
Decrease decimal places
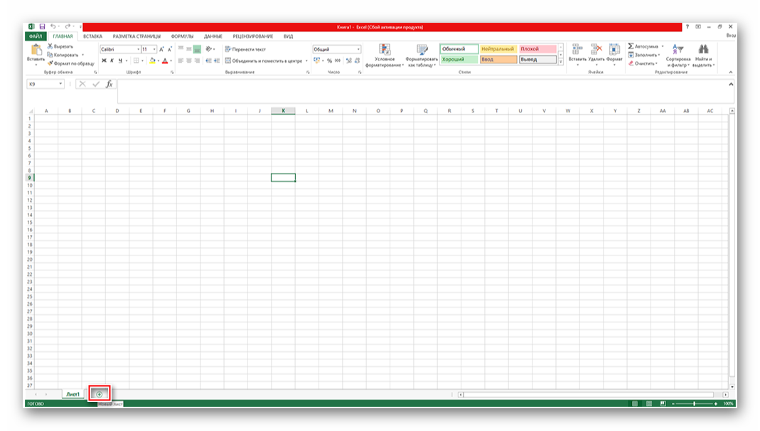click(x=357, y=61)
